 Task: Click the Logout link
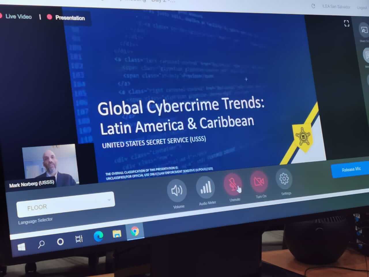point(362,8)
